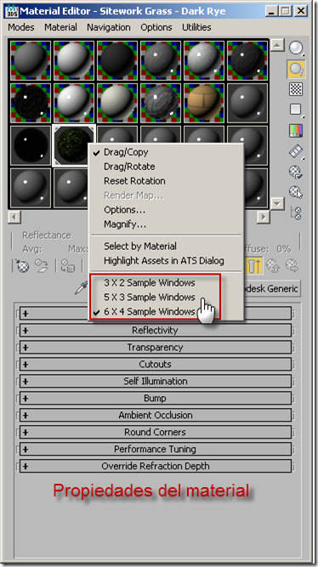318x567 pixels.
Task: Click Select by Material cursor icon in side toolbar
Action: pyautogui.click(x=296, y=192)
